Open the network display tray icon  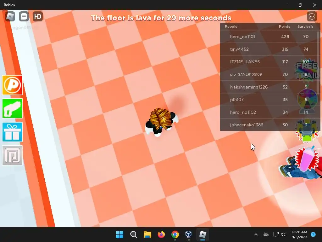pos(276,234)
